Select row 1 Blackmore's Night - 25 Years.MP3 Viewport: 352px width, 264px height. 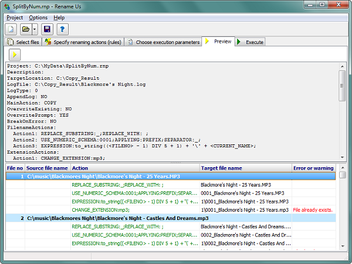[x=171, y=177]
